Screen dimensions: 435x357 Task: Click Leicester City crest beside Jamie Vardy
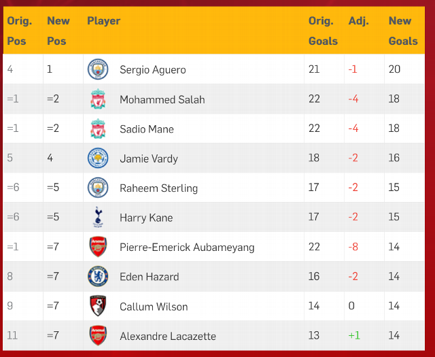click(98, 158)
